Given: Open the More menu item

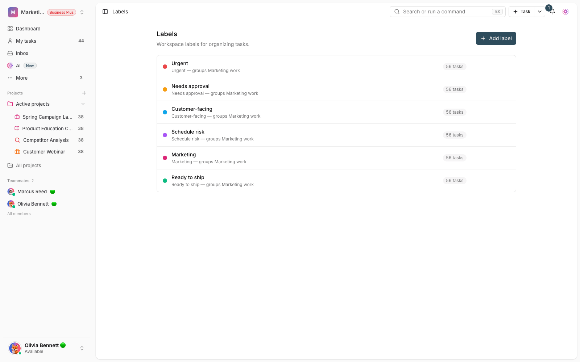Looking at the screenshot, I should tap(46, 78).
